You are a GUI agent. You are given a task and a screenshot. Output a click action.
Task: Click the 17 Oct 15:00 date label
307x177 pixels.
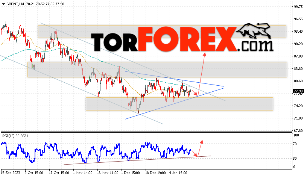pyautogui.click(x=59, y=173)
